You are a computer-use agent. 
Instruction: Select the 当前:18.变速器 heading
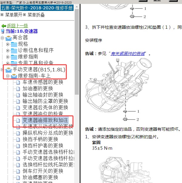click(22, 31)
